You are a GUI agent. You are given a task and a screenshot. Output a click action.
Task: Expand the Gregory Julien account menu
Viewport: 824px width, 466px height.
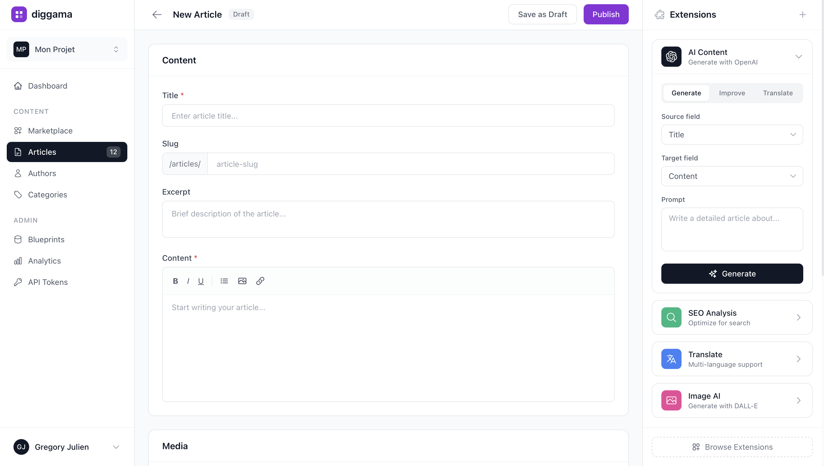(116, 447)
